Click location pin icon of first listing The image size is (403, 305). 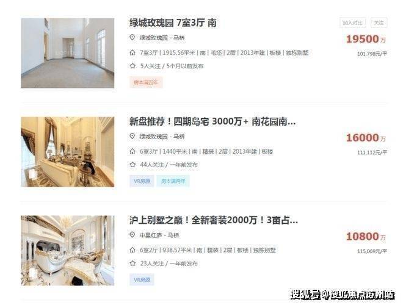(x=132, y=37)
